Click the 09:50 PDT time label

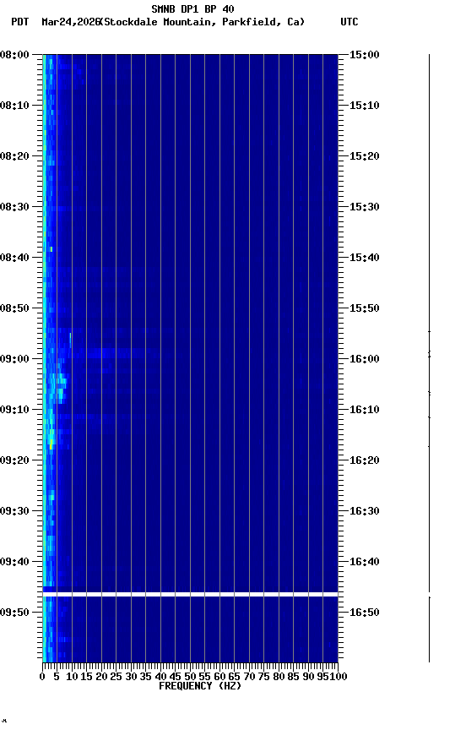click(x=14, y=613)
